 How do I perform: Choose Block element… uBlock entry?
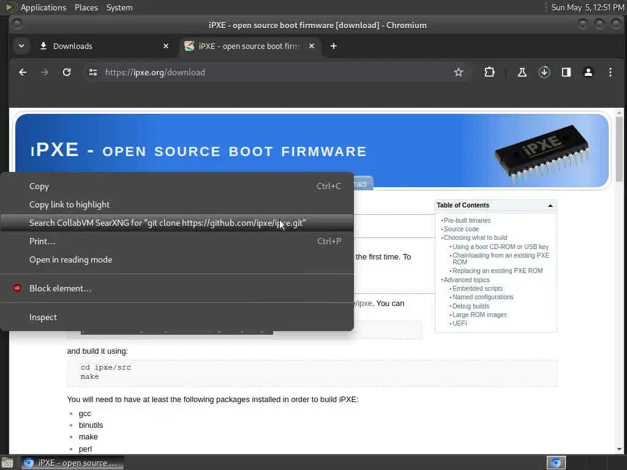[177, 289]
